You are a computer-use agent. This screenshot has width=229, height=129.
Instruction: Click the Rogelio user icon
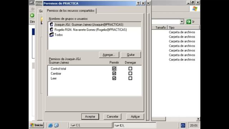point(52,29)
